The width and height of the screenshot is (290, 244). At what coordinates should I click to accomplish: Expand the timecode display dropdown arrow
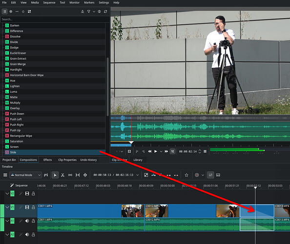(137, 175)
